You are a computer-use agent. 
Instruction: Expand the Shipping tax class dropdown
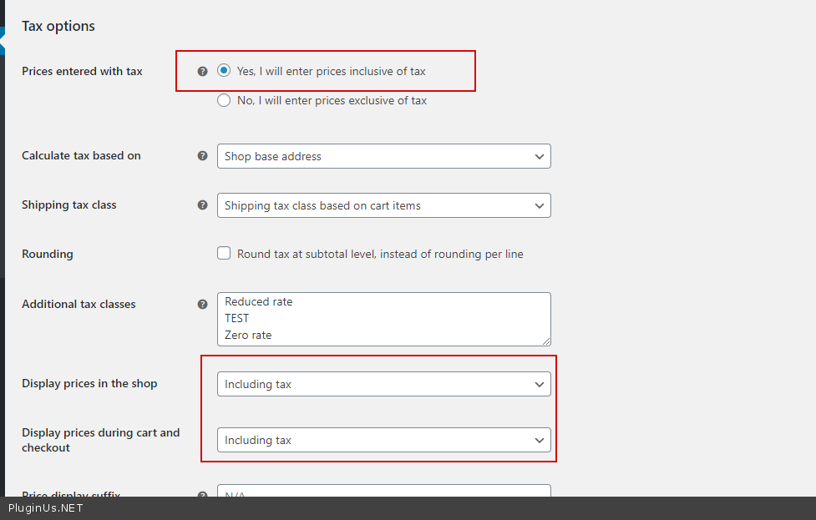tap(383, 205)
